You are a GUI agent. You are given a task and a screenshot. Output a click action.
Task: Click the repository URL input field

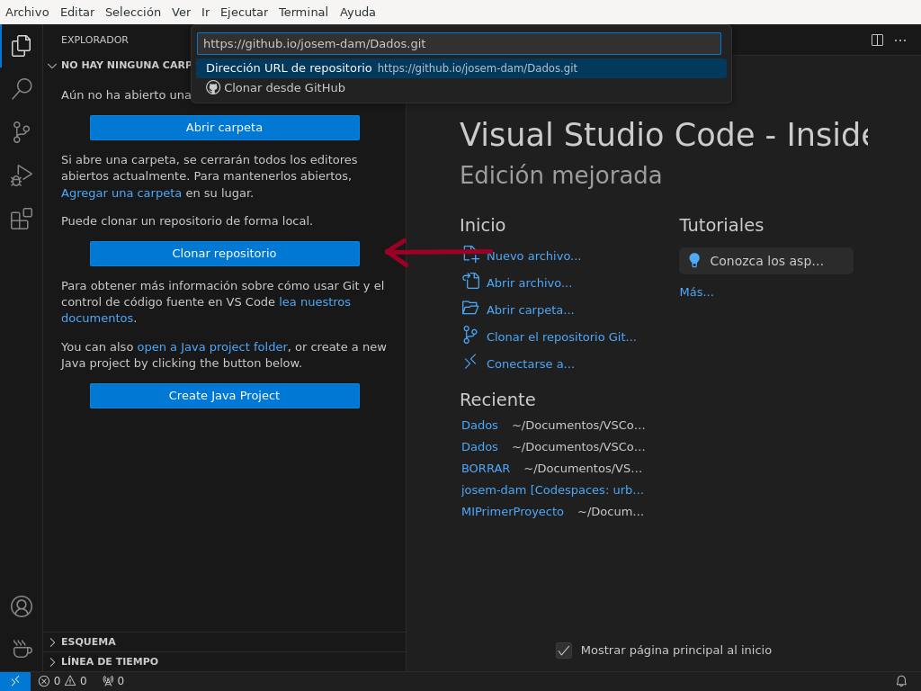point(459,43)
